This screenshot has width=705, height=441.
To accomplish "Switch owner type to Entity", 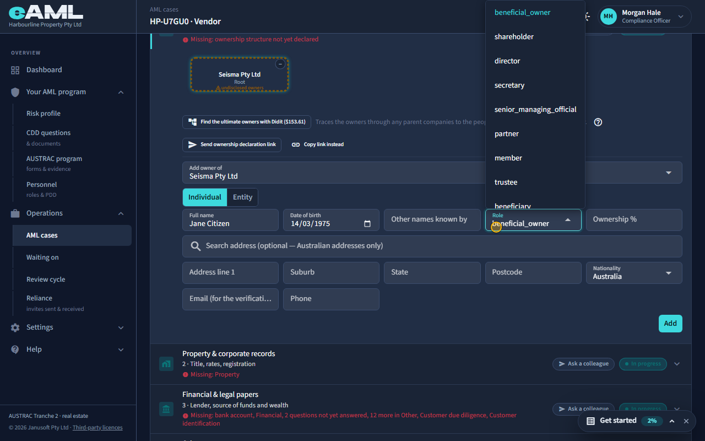I will [242, 197].
